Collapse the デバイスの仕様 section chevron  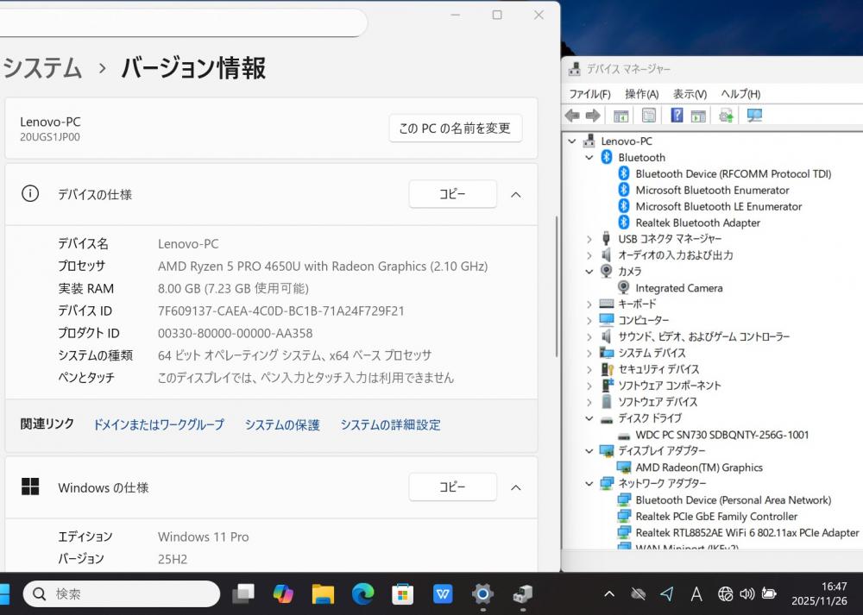[x=516, y=195]
